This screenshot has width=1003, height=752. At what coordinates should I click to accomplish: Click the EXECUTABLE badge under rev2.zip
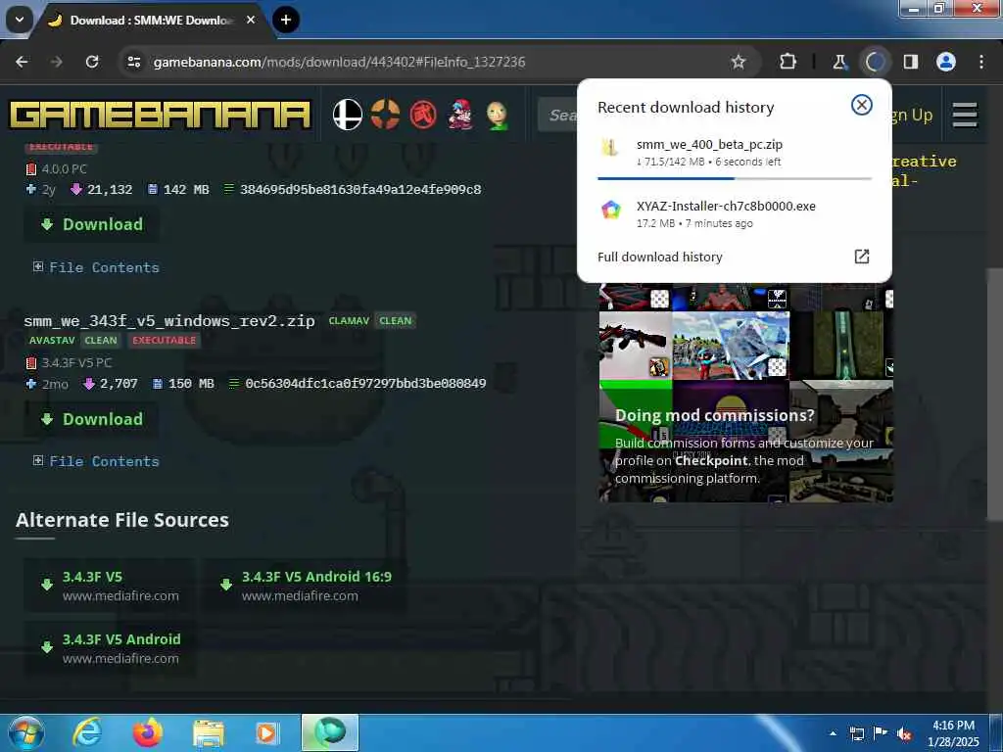[x=164, y=340]
